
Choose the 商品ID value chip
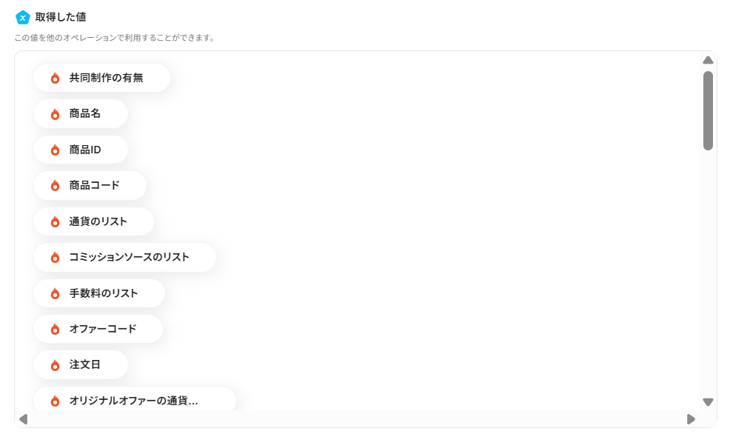(x=81, y=150)
